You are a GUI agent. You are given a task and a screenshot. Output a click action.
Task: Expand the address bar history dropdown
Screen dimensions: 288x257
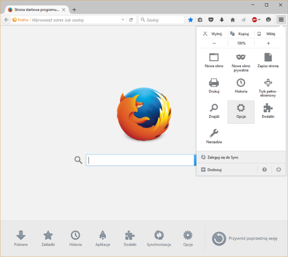(x=123, y=20)
